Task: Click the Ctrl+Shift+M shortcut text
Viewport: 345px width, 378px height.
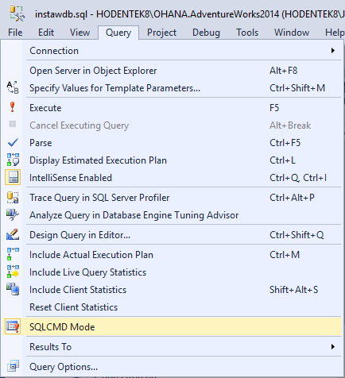Action: (297, 88)
